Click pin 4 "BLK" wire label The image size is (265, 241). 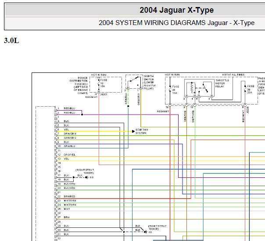[x=66, y=121]
